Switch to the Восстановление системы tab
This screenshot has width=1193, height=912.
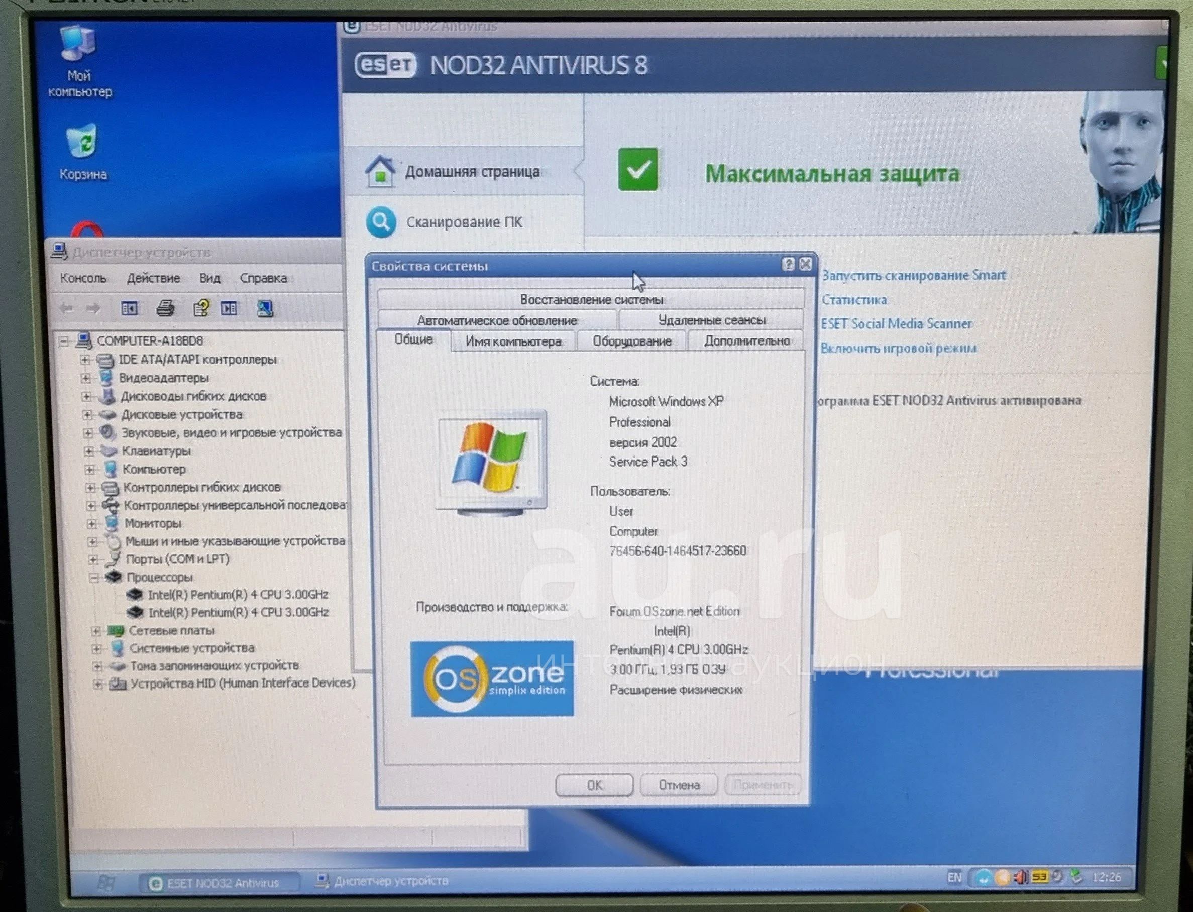pos(591,299)
